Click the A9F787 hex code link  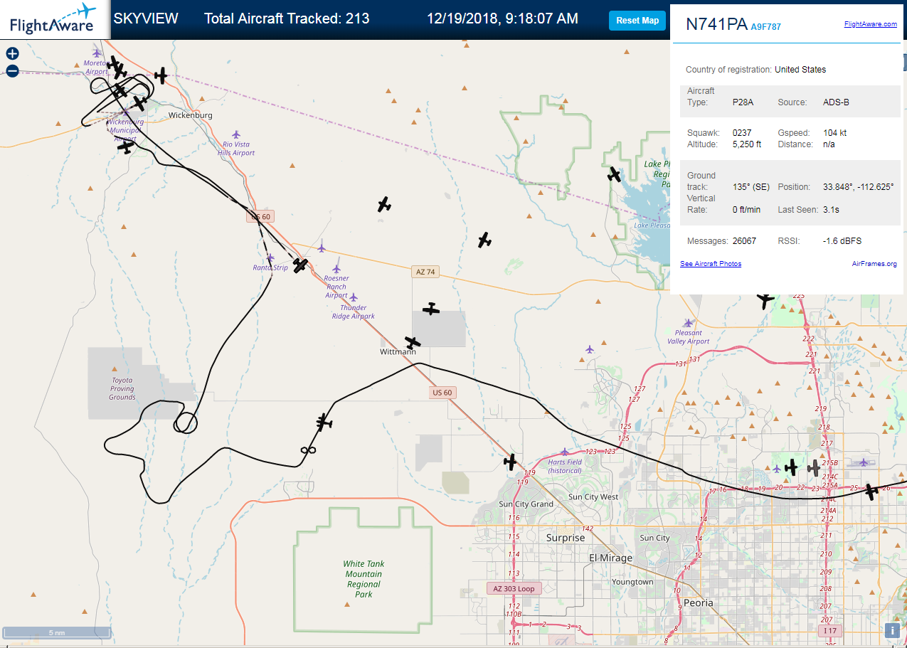766,27
